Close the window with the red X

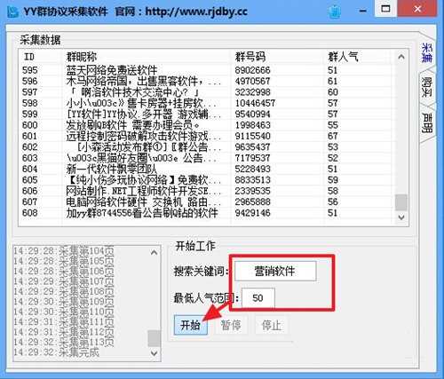click(417, 9)
